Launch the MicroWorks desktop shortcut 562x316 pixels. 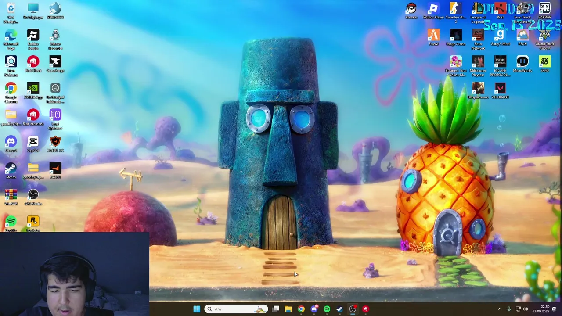tap(522, 65)
